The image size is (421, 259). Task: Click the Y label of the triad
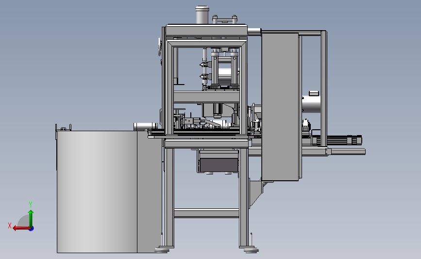pyautogui.click(x=31, y=205)
